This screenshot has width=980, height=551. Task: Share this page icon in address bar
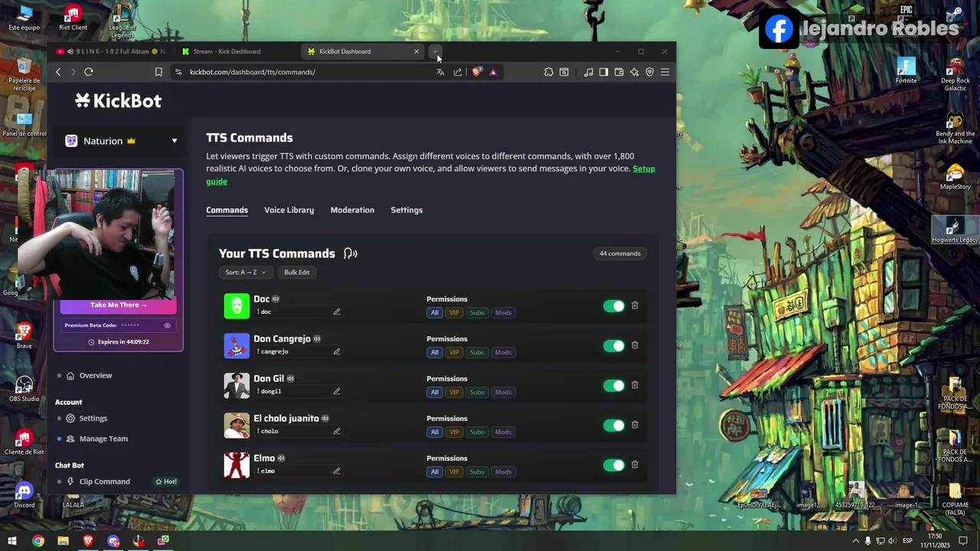click(458, 72)
